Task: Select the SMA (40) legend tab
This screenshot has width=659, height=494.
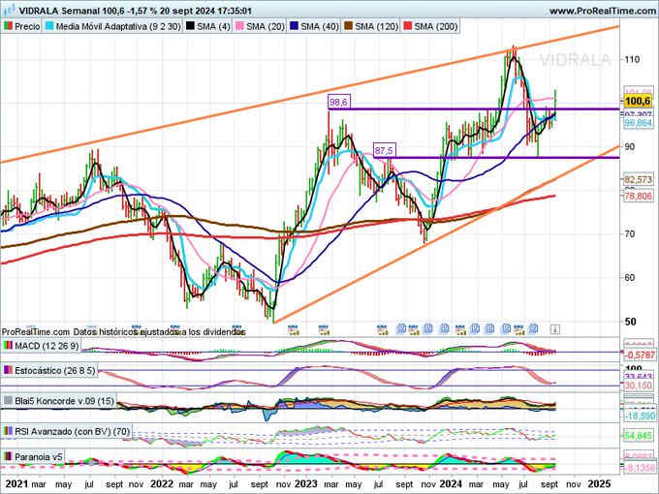Action: pyautogui.click(x=314, y=26)
